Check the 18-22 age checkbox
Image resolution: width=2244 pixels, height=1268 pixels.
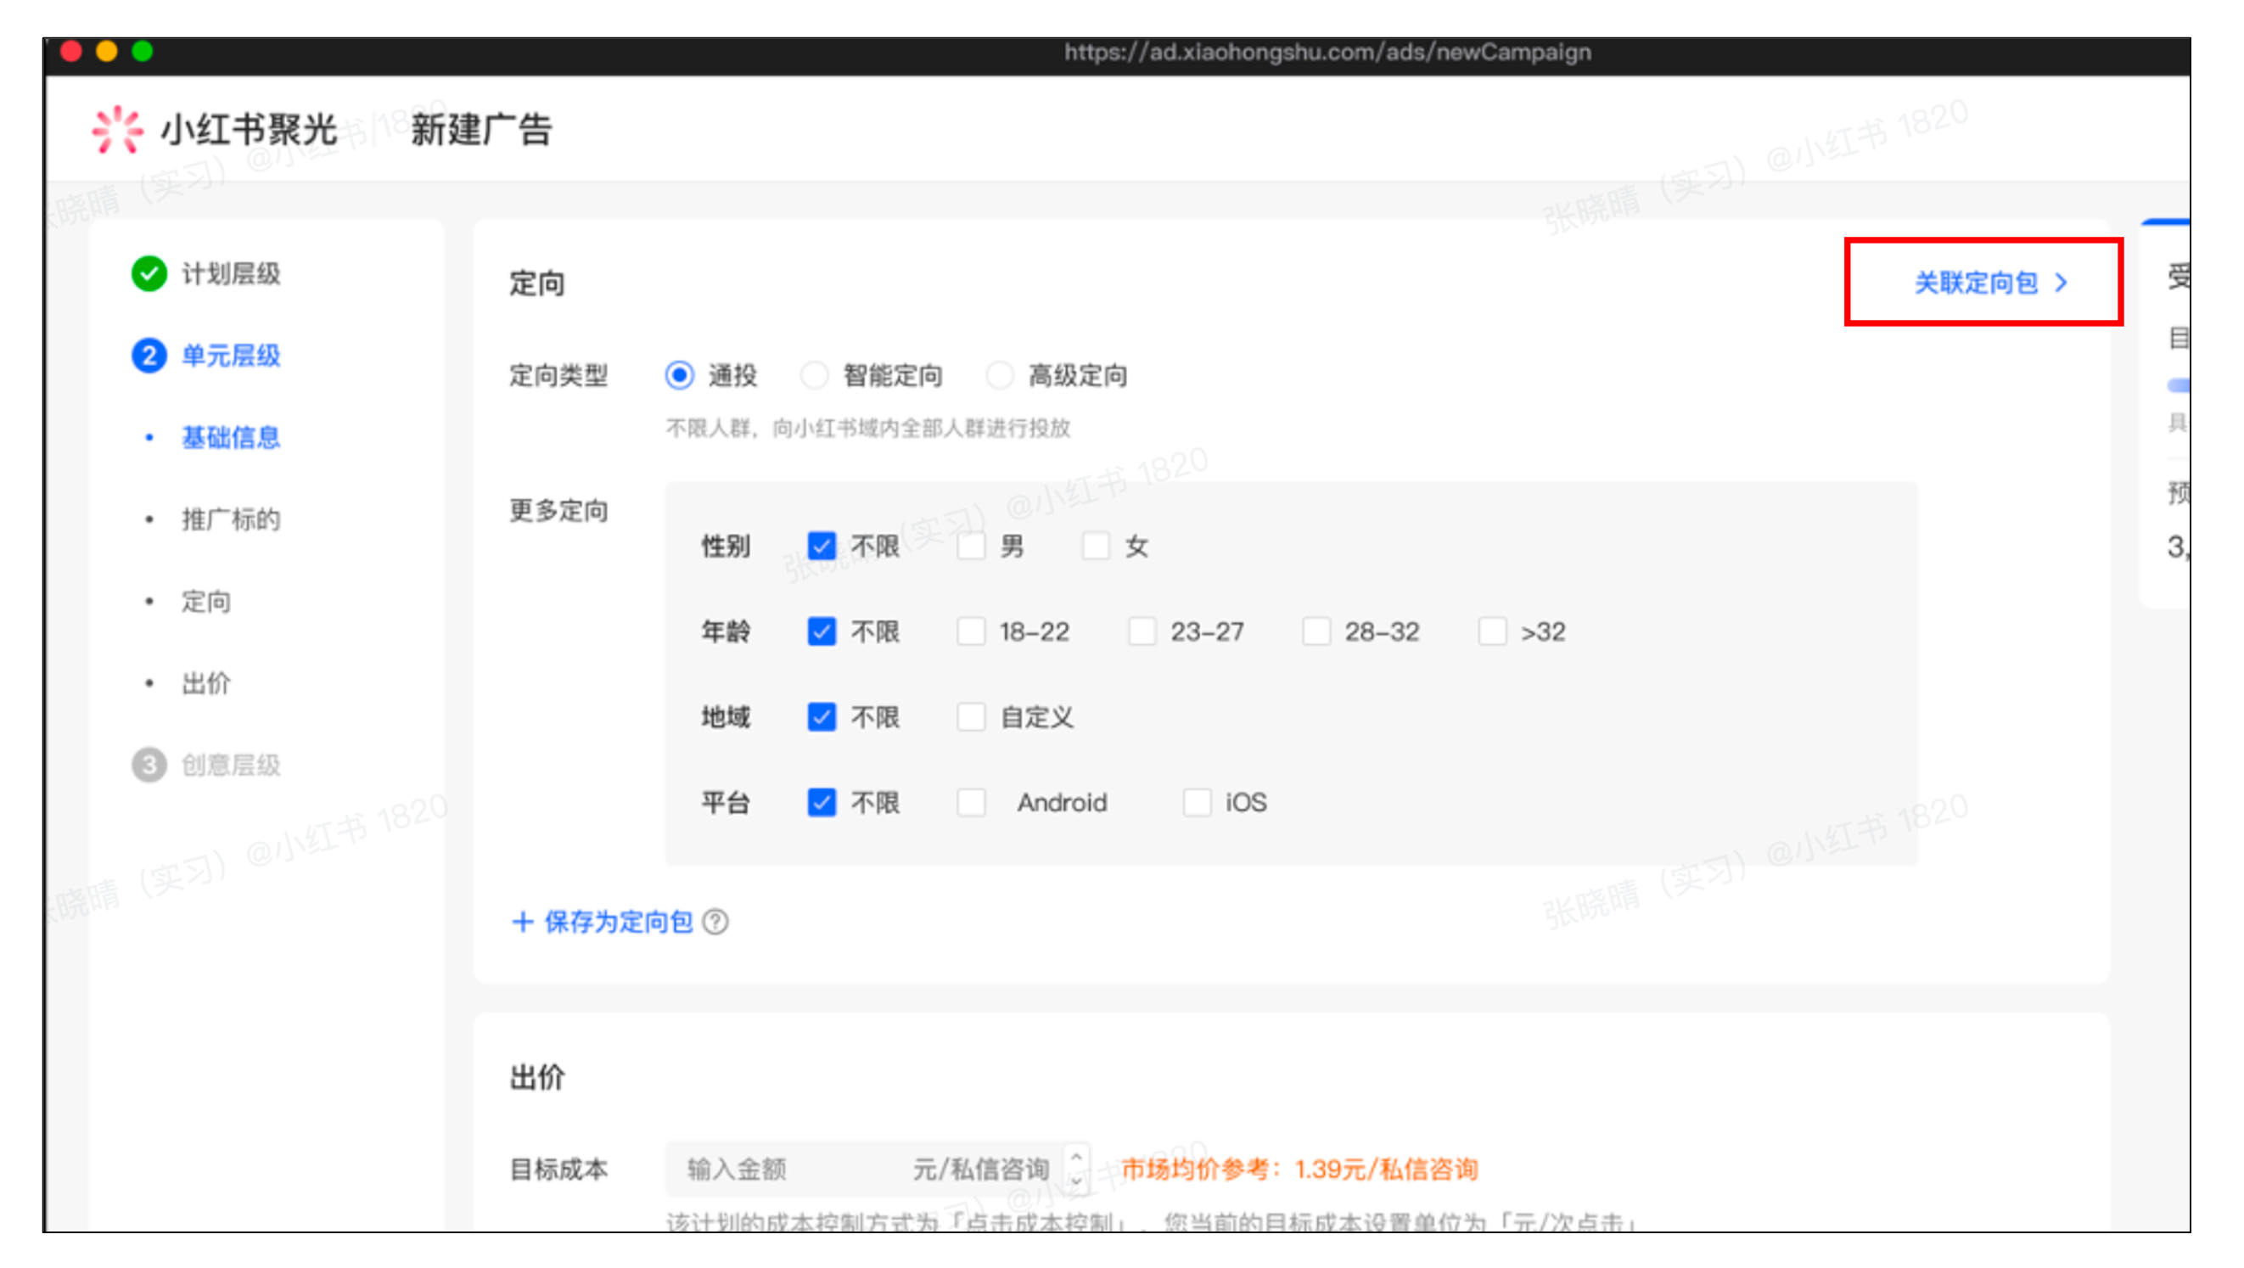(970, 631)
